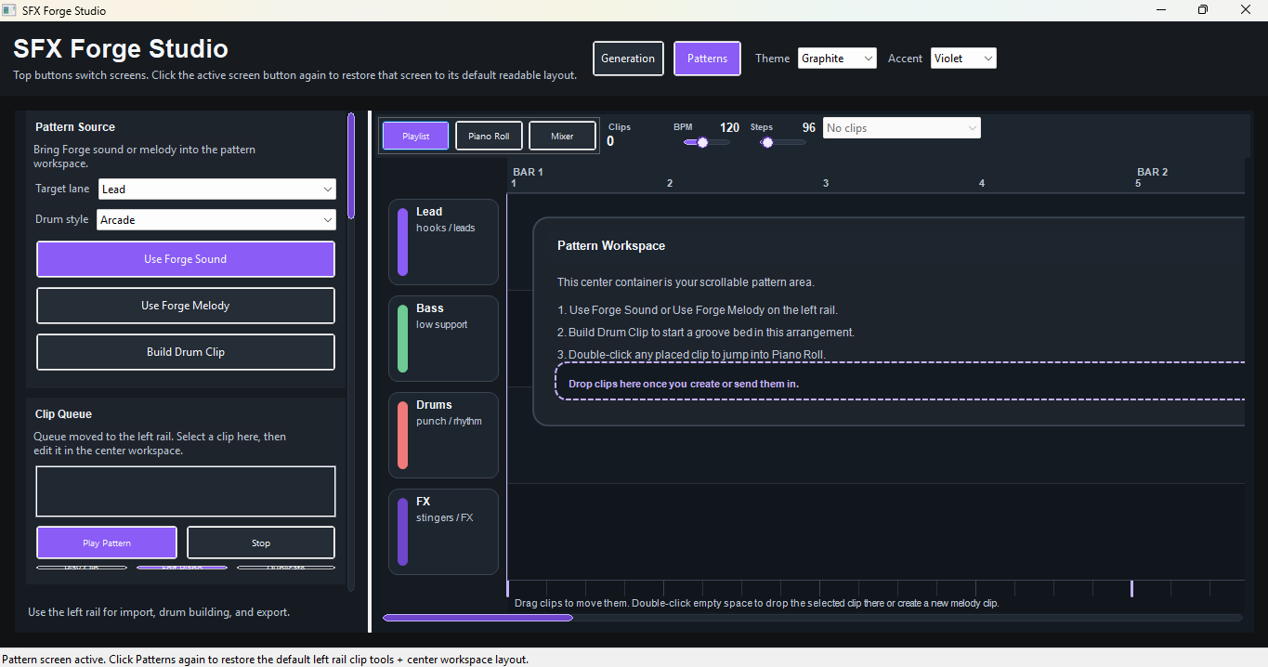Open the Mixer tab

coord(562,136)
